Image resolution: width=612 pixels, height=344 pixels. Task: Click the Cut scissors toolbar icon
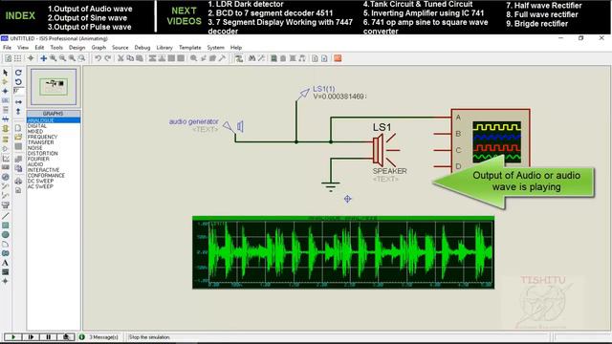click(x=120, y=58)
